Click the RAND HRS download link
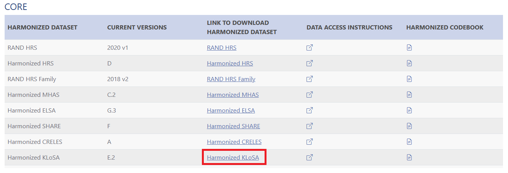Image resolution: width=508 pixels, height=173 pixels. point(222,48)
